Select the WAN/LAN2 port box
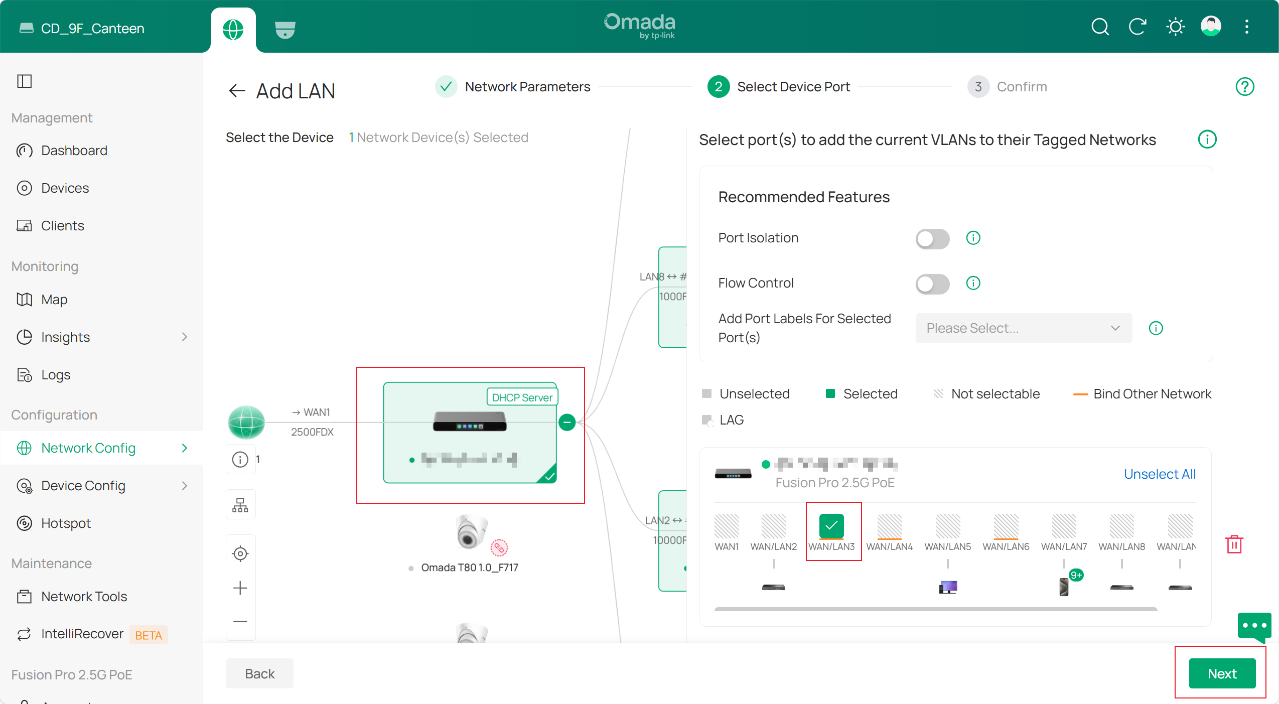The width and height of the screenshot is (1279, 704). 774,526
